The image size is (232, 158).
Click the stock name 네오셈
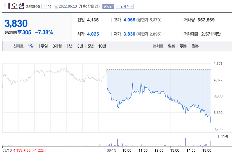14,6
